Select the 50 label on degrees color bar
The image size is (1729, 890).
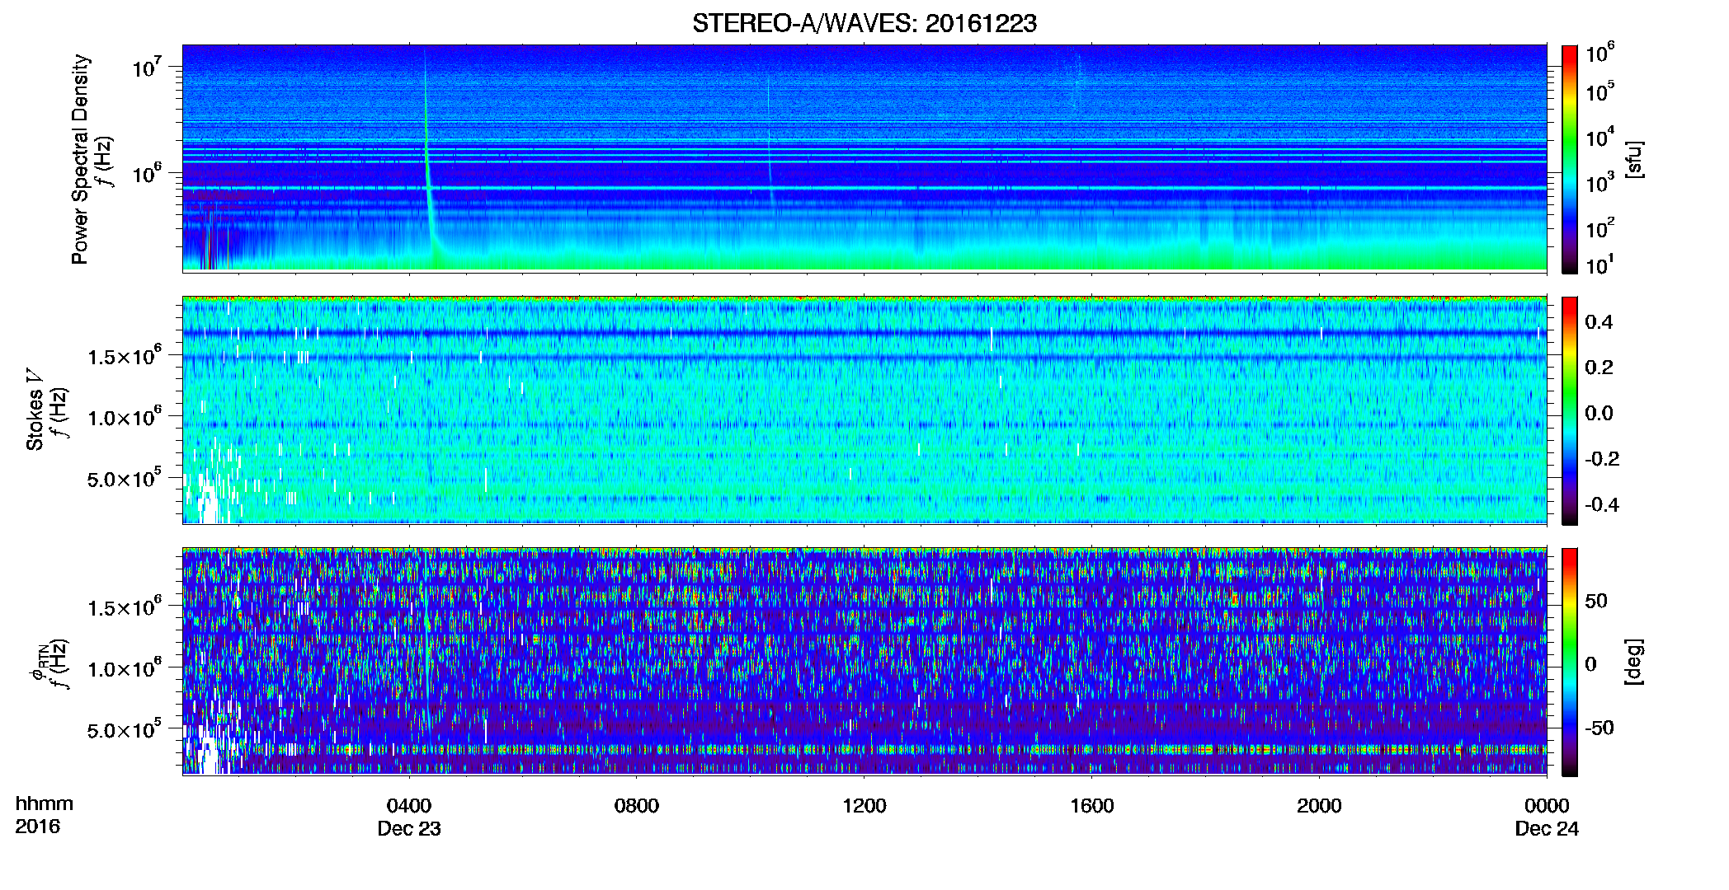[x=1596, y=601]
